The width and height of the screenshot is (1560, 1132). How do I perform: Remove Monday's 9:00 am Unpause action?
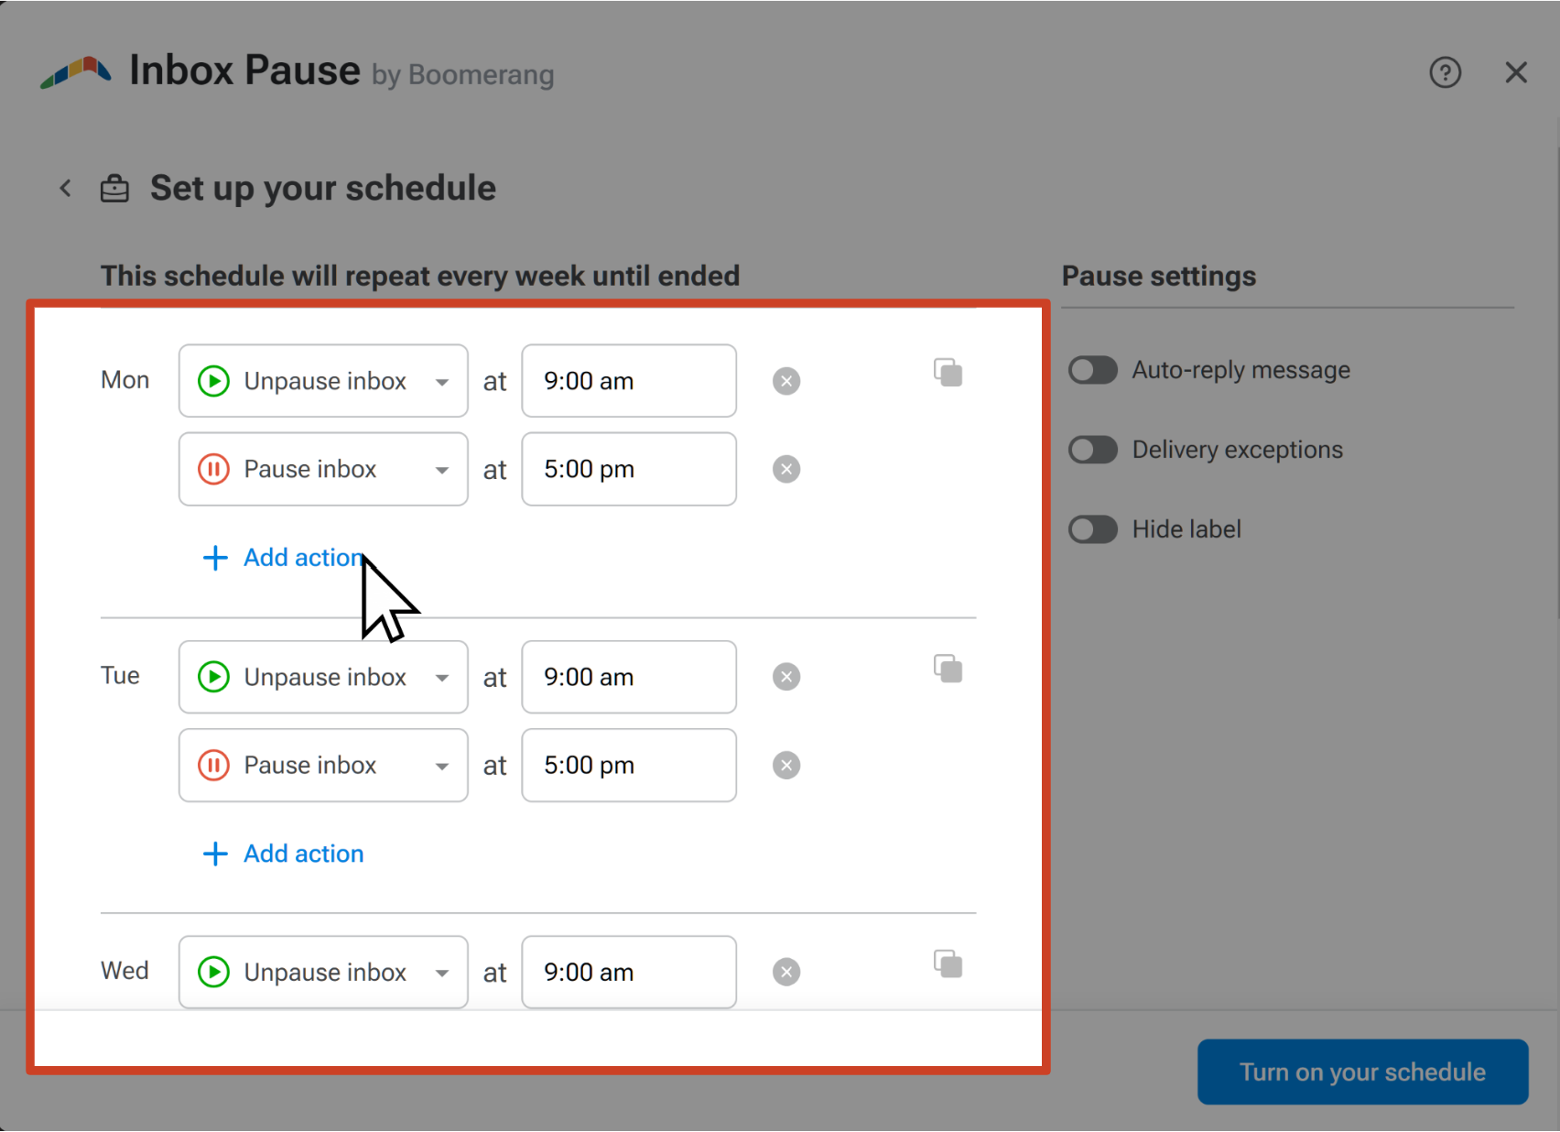click(x=786, y=381)
